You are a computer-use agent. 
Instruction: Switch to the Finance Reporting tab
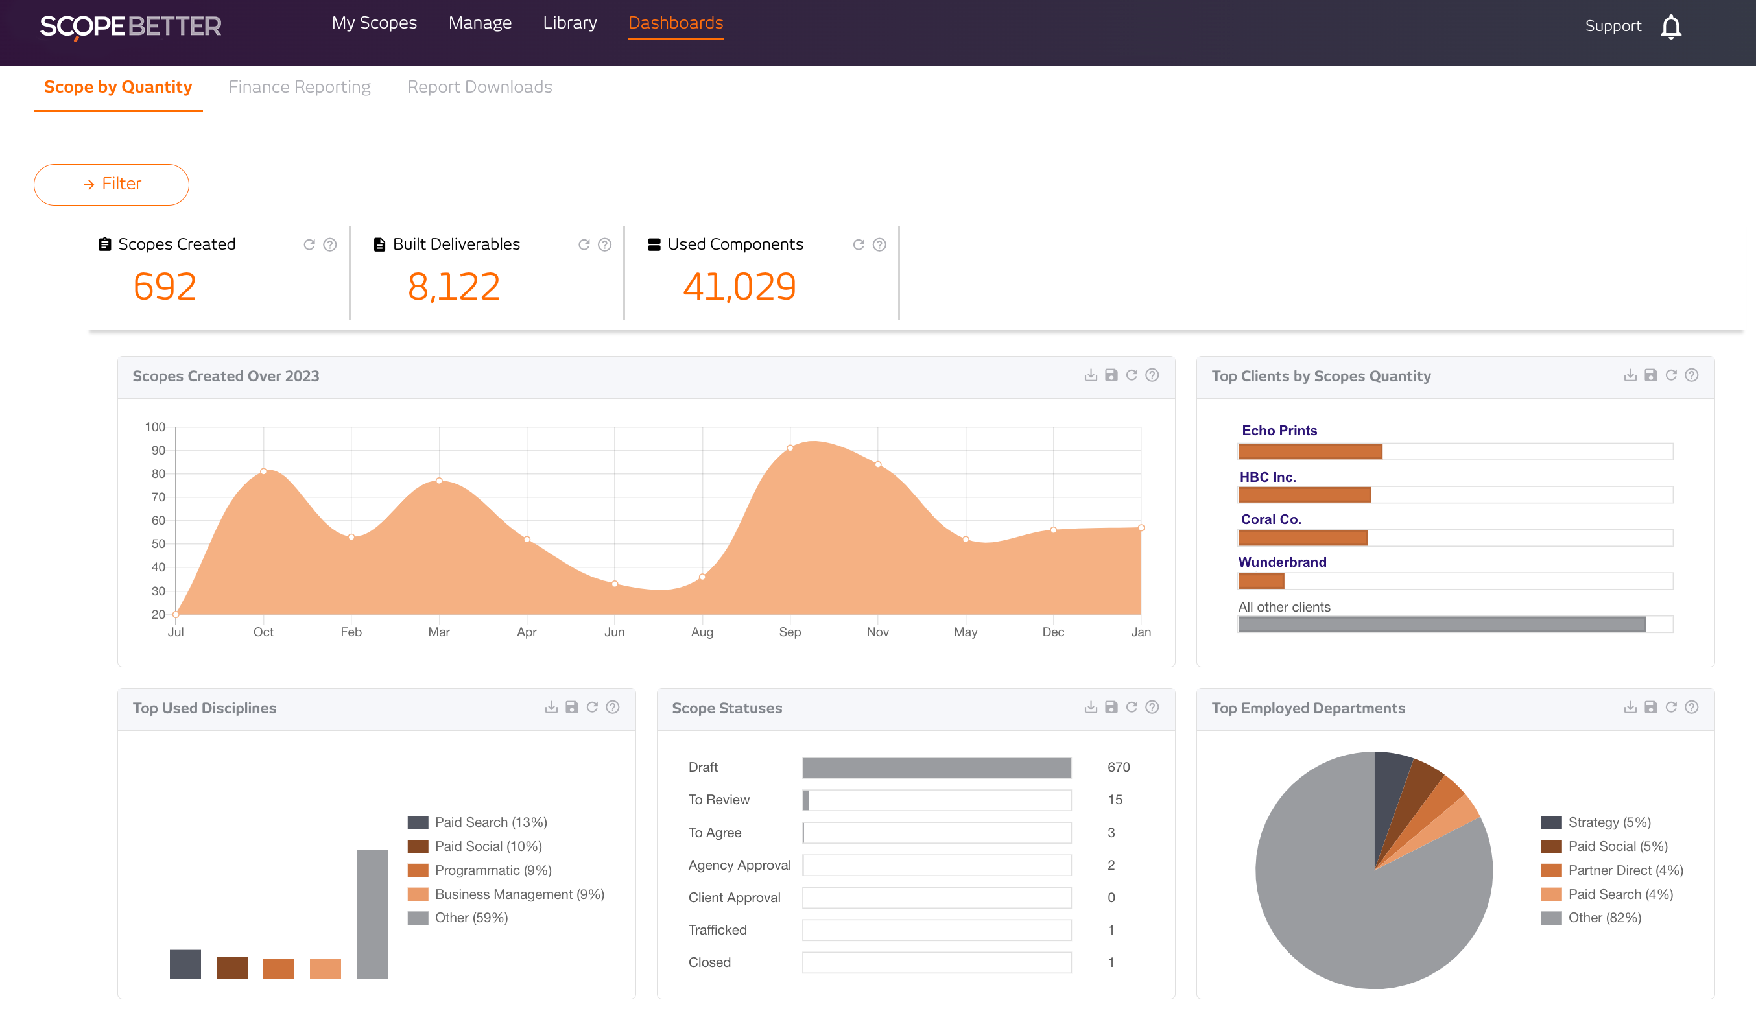(300, 87)
